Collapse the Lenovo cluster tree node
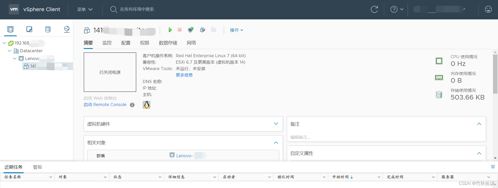The image size is (498, 188). coord(15,58)
